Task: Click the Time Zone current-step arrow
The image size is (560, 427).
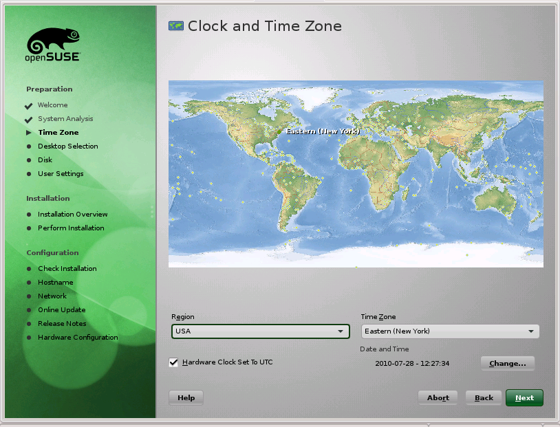Action: [29, 133]
